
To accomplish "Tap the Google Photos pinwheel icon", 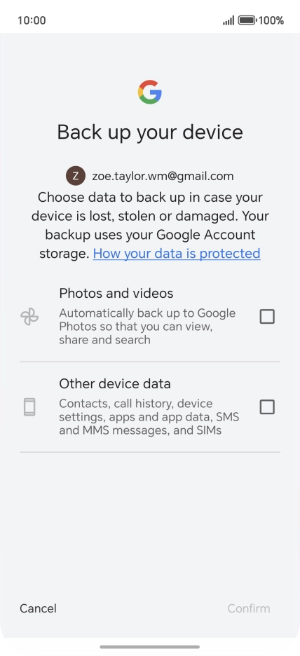I will [x=29, y=317].
